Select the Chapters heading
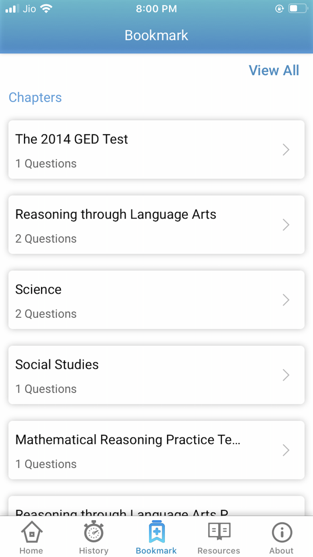 tap(35, 97)
